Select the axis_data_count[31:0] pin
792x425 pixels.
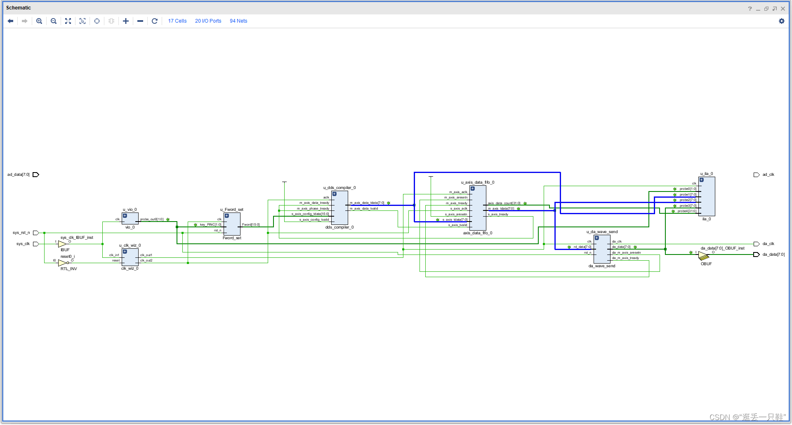pyautogui.click(x=504, y=203)
